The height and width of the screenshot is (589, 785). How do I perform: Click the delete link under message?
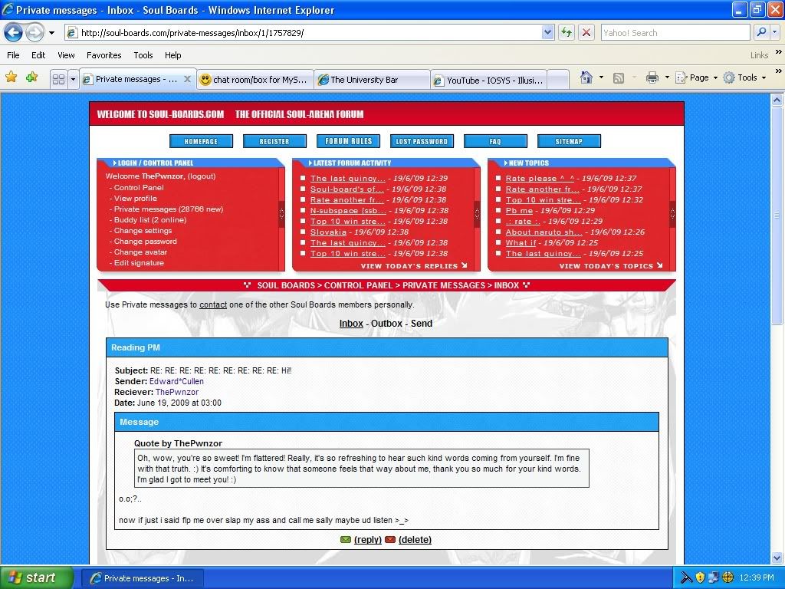point(415,540)
